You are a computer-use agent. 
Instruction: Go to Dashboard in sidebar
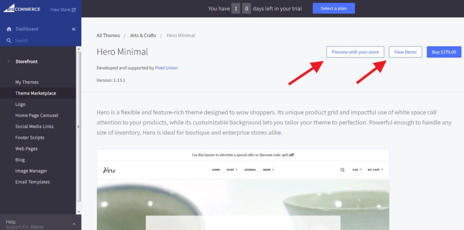27,29
